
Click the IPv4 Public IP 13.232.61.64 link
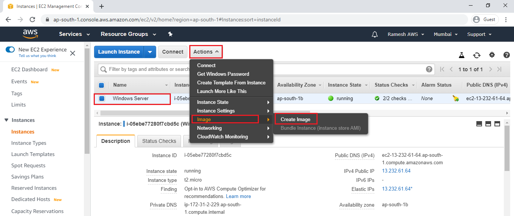coord(396,171)
